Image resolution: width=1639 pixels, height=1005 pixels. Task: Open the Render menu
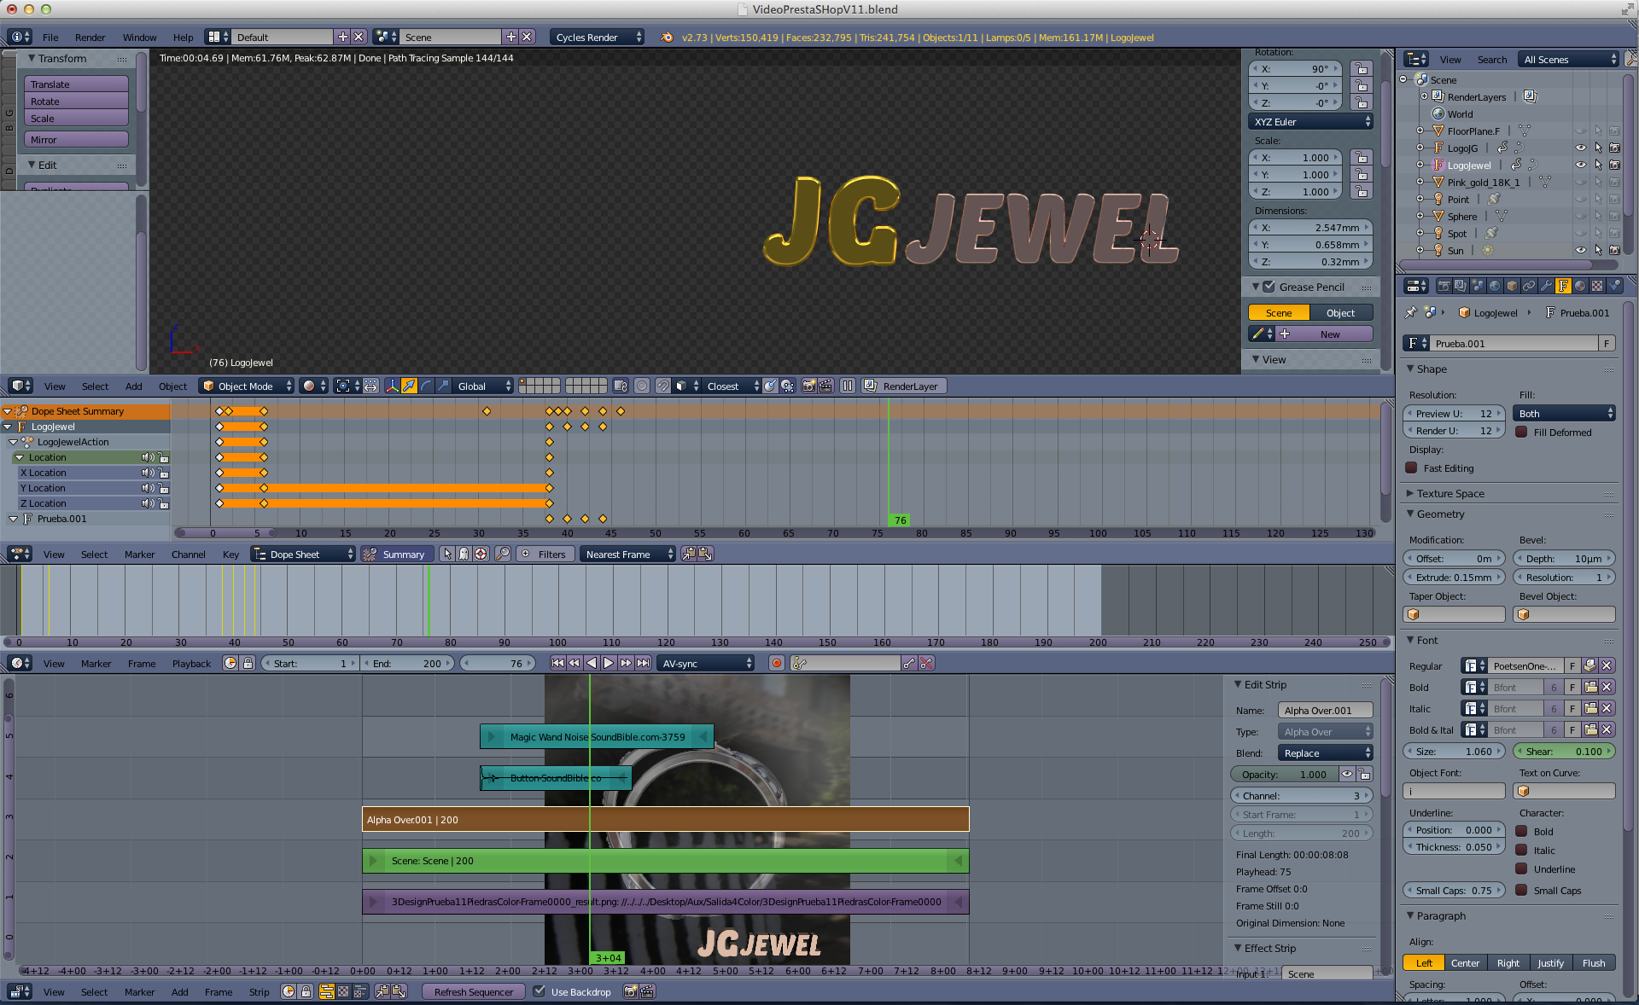pos(90,37)
